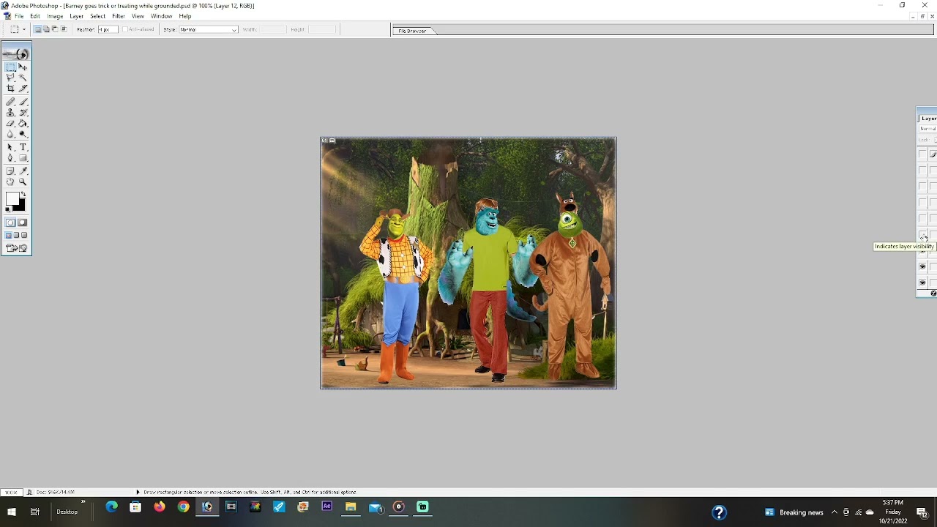937x527 pixels.
Task: Select the Blur tool
Action: pos(11,134)
